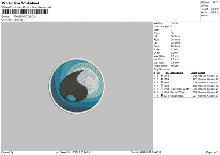Select the blue swatch beside thread 1908

[x=162, y=79]
